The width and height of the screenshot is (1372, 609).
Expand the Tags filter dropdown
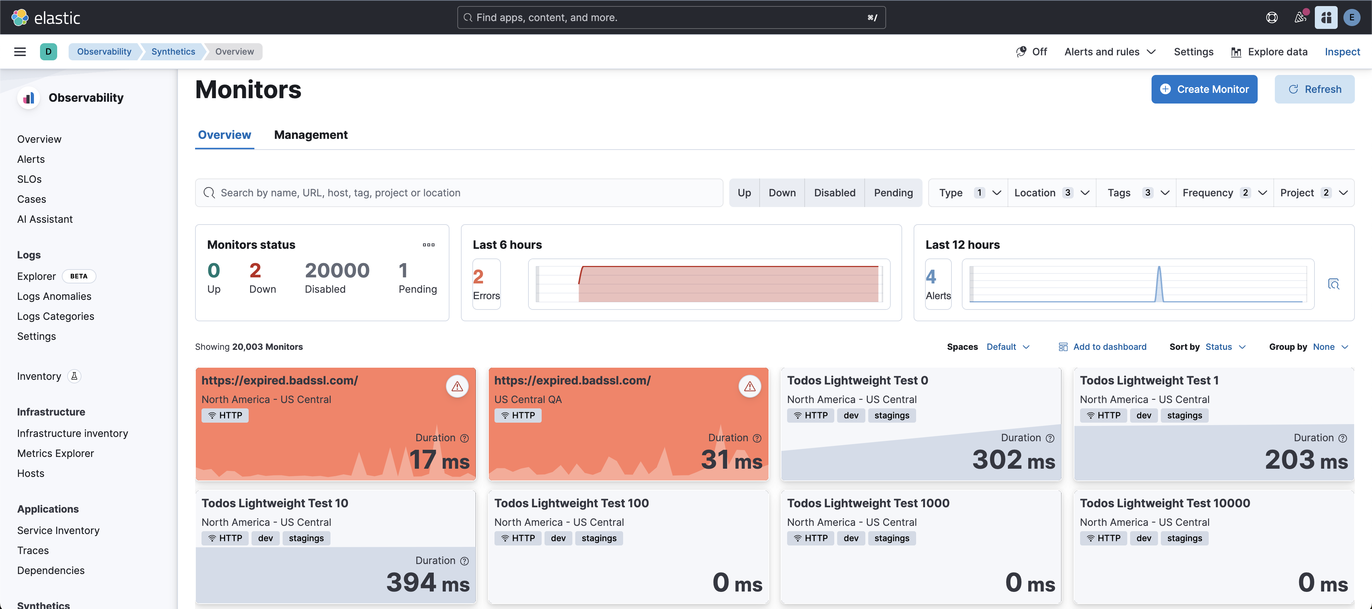[1136, 193]
